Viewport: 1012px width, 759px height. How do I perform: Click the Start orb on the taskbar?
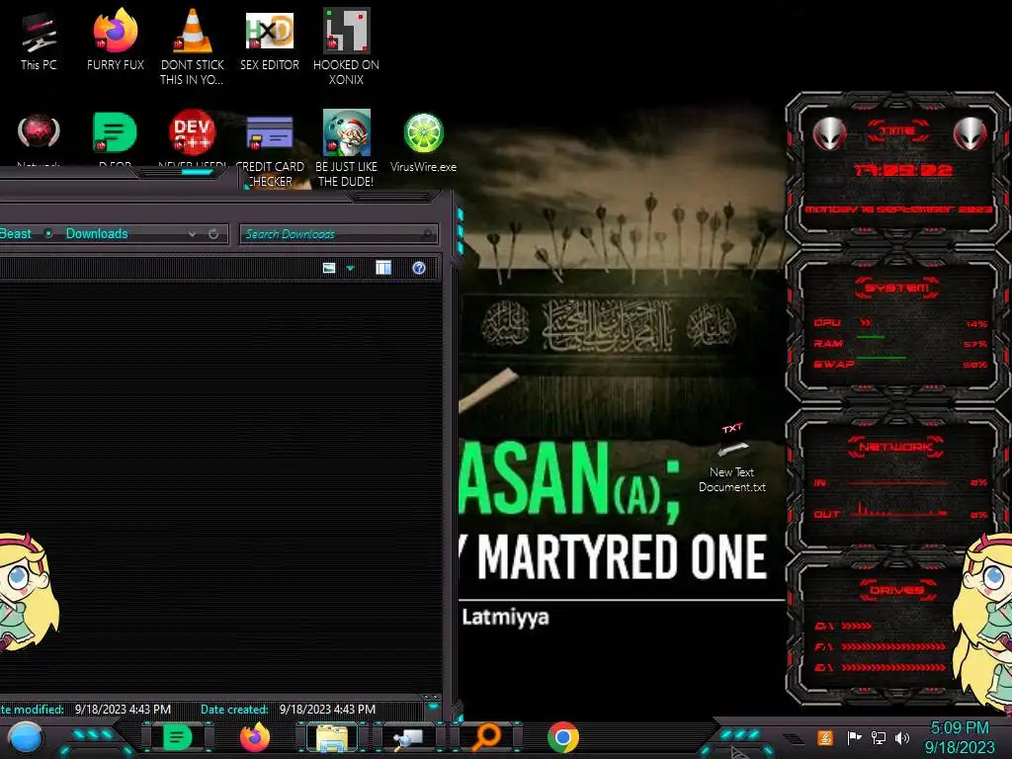pyautogui.click(x=25, y=738)
